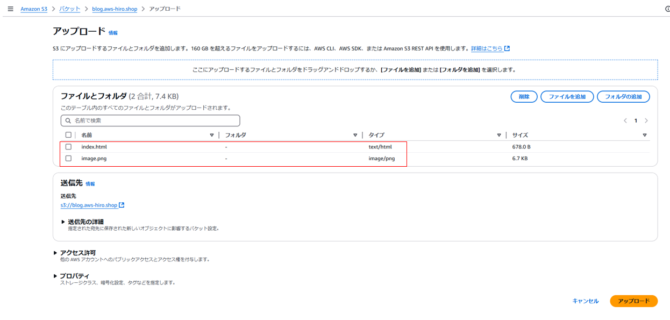Sort by フォルダ column arrow
670x320 pixels.
point(355,135)
